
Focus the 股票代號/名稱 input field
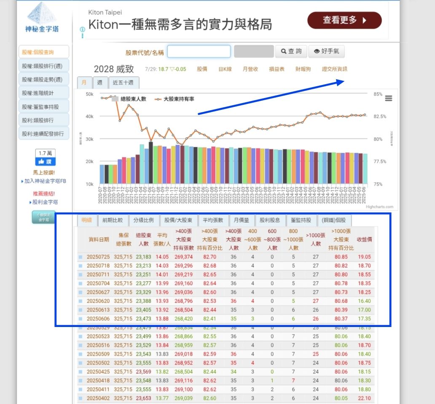tap(199, 51)
